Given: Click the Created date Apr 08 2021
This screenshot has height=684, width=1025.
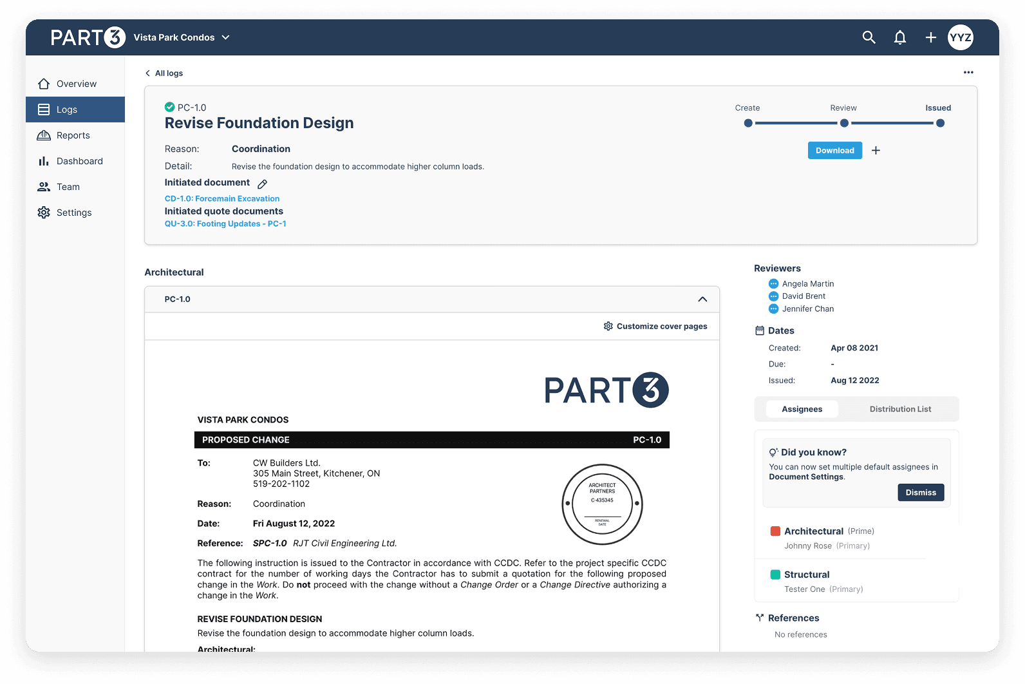Looking at the screenshot, I should [854, 348].
